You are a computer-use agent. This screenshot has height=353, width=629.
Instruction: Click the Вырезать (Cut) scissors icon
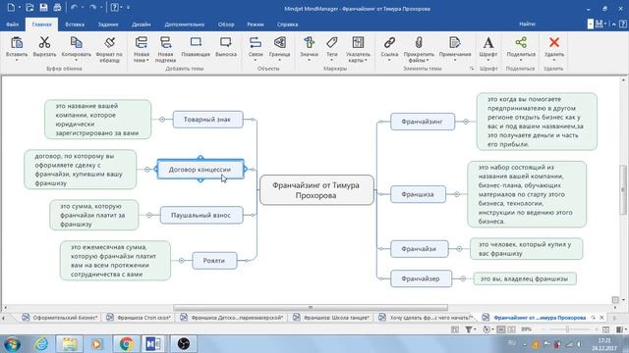[44, 42]
